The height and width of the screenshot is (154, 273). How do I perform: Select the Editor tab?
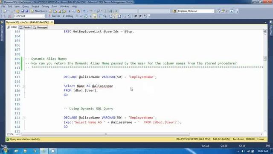coord(12,27)
